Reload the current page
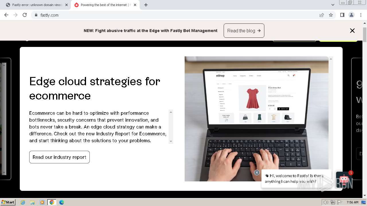The image size is (367, 206). click(x=25, y=15)
